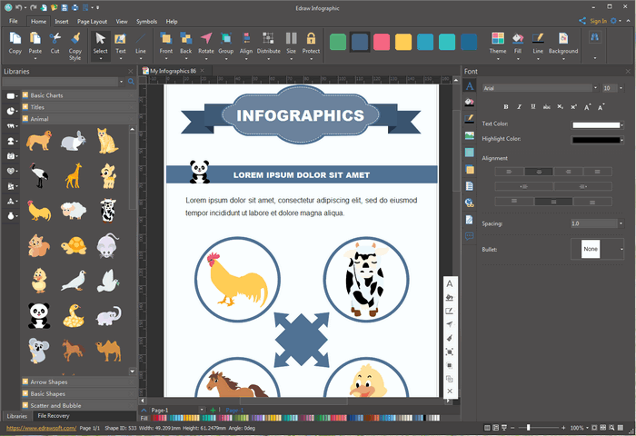This screenshot has width=636, height=436.
Task: Pick the panda animal from library
Action: coord(37,315)
